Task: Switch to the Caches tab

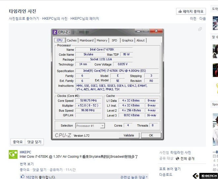Action: click(x=72, y=40)
